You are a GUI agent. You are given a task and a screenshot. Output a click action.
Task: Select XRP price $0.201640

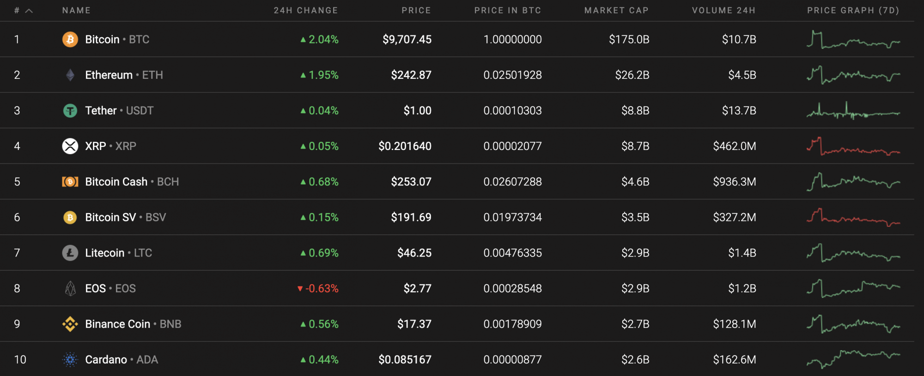point(405,146)
